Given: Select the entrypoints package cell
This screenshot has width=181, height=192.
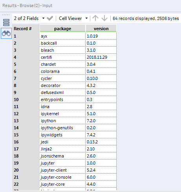Looking at the screenshot, I should point(62,100).
